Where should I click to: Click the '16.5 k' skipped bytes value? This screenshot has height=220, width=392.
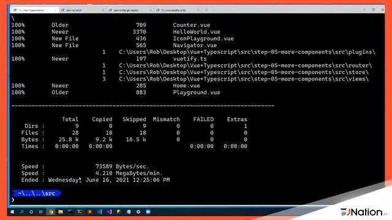click(136, 140)
